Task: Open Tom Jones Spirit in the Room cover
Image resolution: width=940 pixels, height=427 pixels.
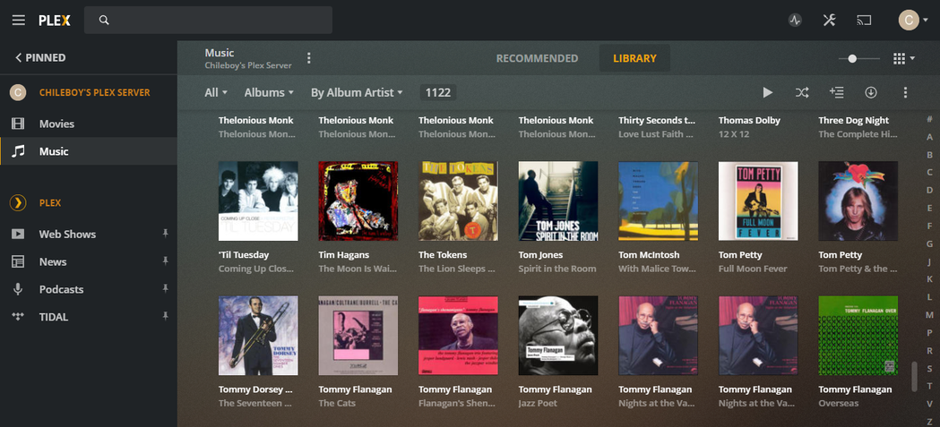Action: (x=558, y=201)
